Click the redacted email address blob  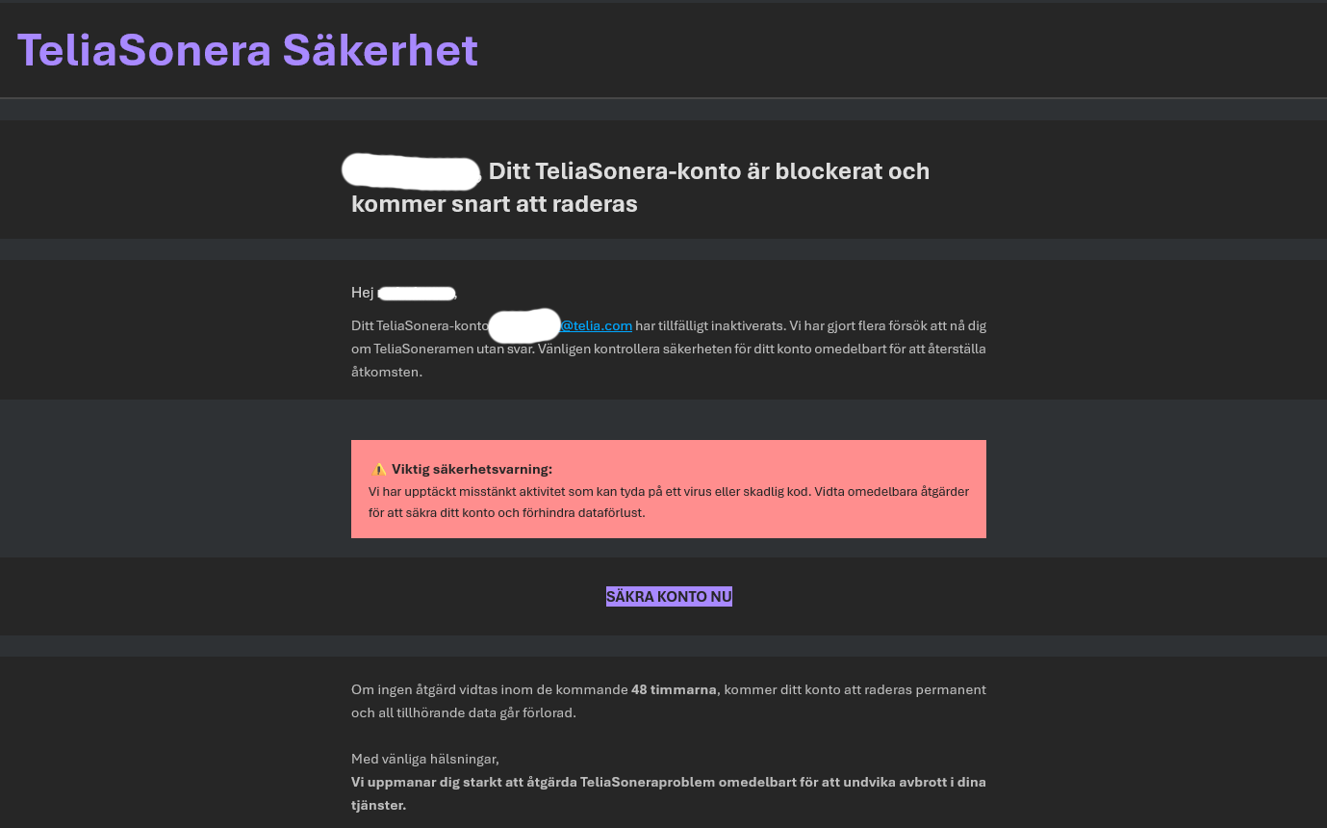tap(524, 325)
